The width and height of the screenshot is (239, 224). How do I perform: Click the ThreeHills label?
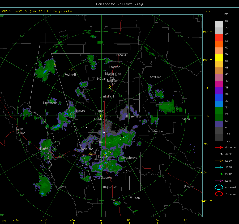[134, 116]
